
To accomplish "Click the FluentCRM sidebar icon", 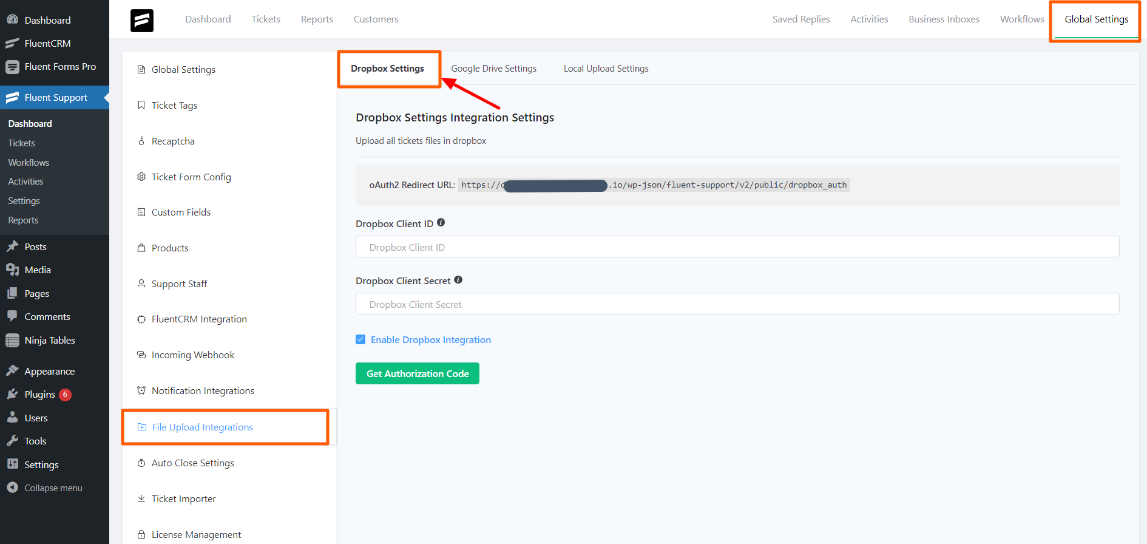I will coord(12,43).
